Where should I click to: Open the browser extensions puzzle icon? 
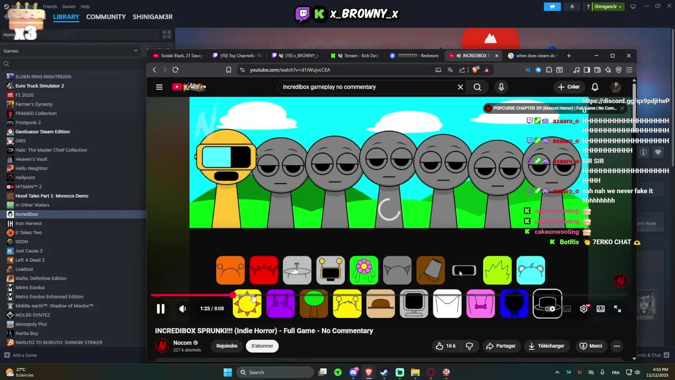(549, 70)
